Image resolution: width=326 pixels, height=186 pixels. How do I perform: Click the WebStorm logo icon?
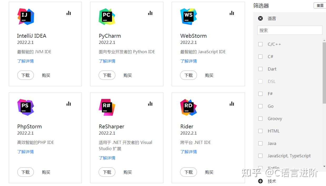189,17
